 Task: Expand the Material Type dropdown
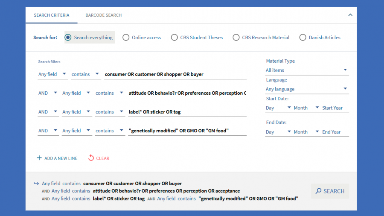[307, 70]
